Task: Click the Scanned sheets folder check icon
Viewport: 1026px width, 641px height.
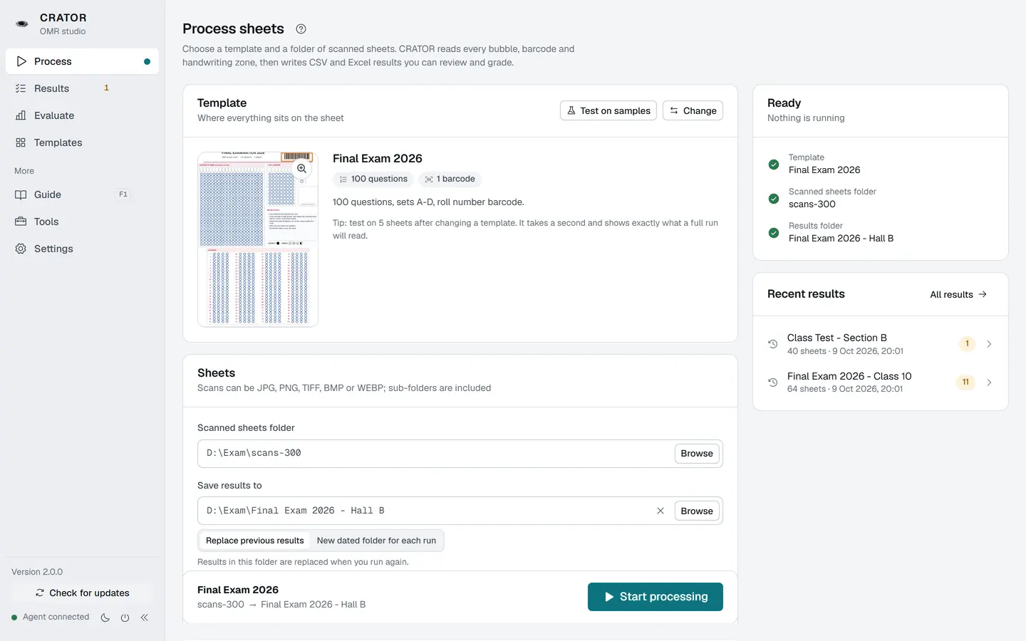Action: 774,199
